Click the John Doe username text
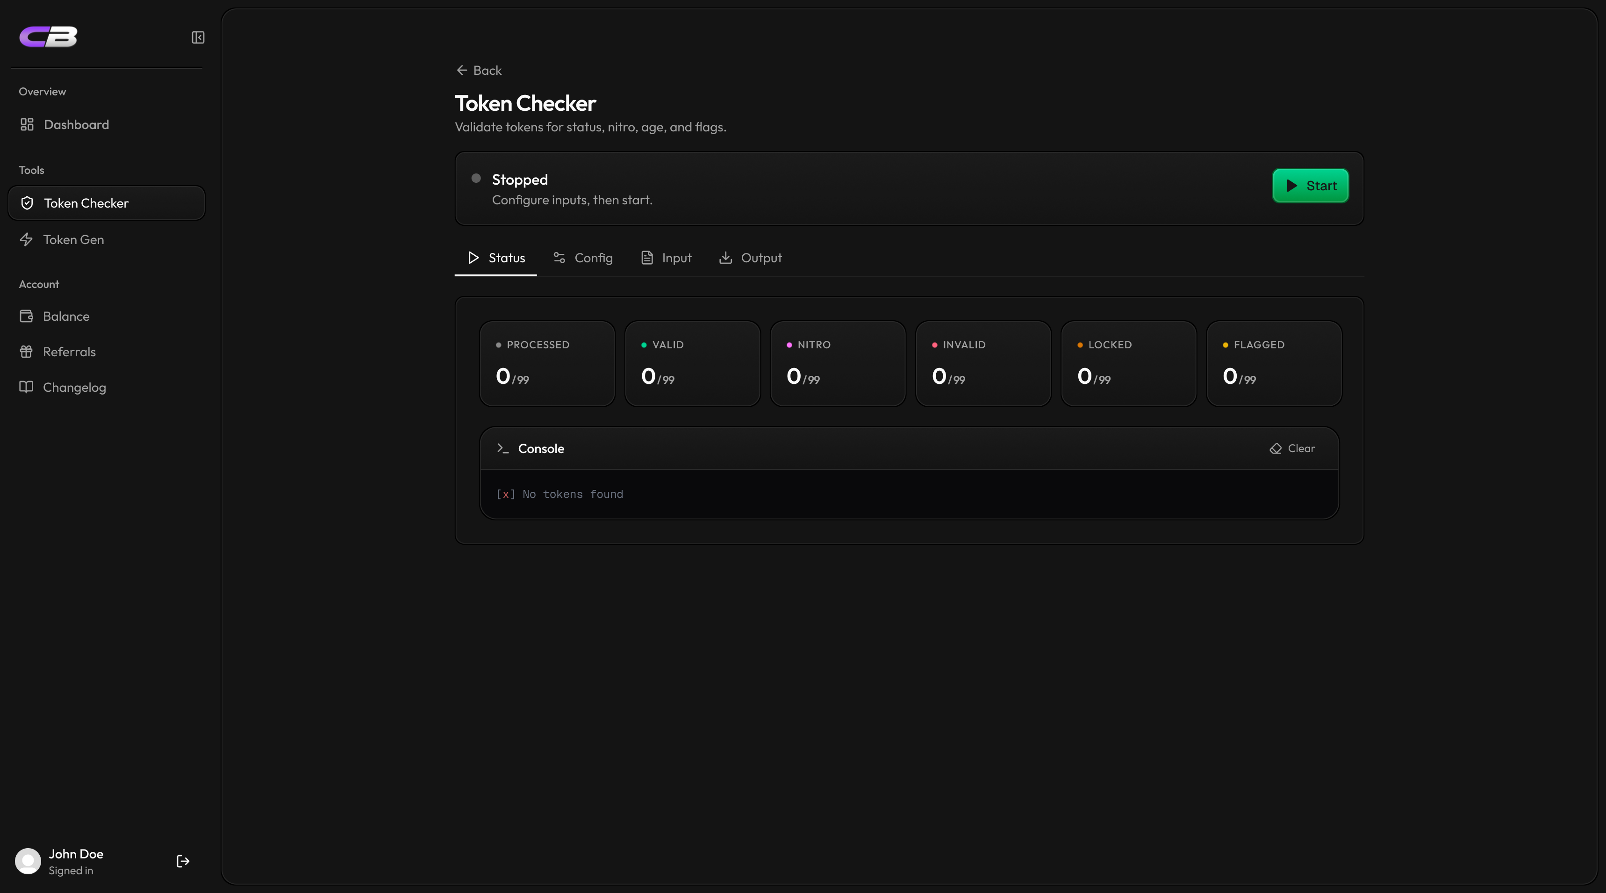This screenshot has height=893, width=1606. 76,854
